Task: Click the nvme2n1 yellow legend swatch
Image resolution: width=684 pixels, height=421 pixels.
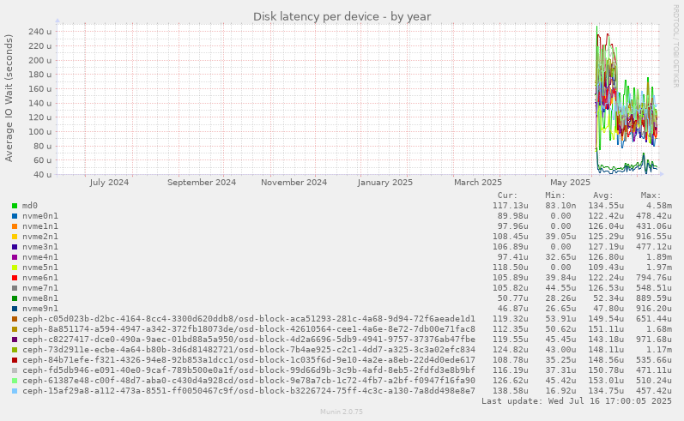Action: click(x=15, y=237)
